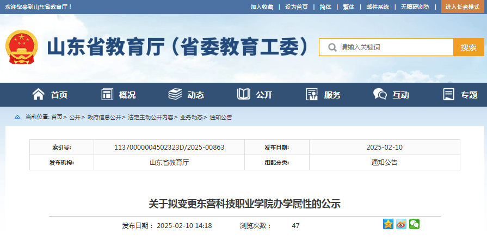Viewport: 487px width, 240px height.
Task: Click the 组配分类 label cell
Action: 277,162
